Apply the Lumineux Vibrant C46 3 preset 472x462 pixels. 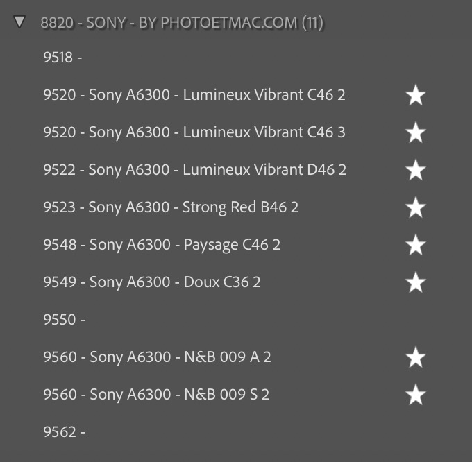(194, 132)
